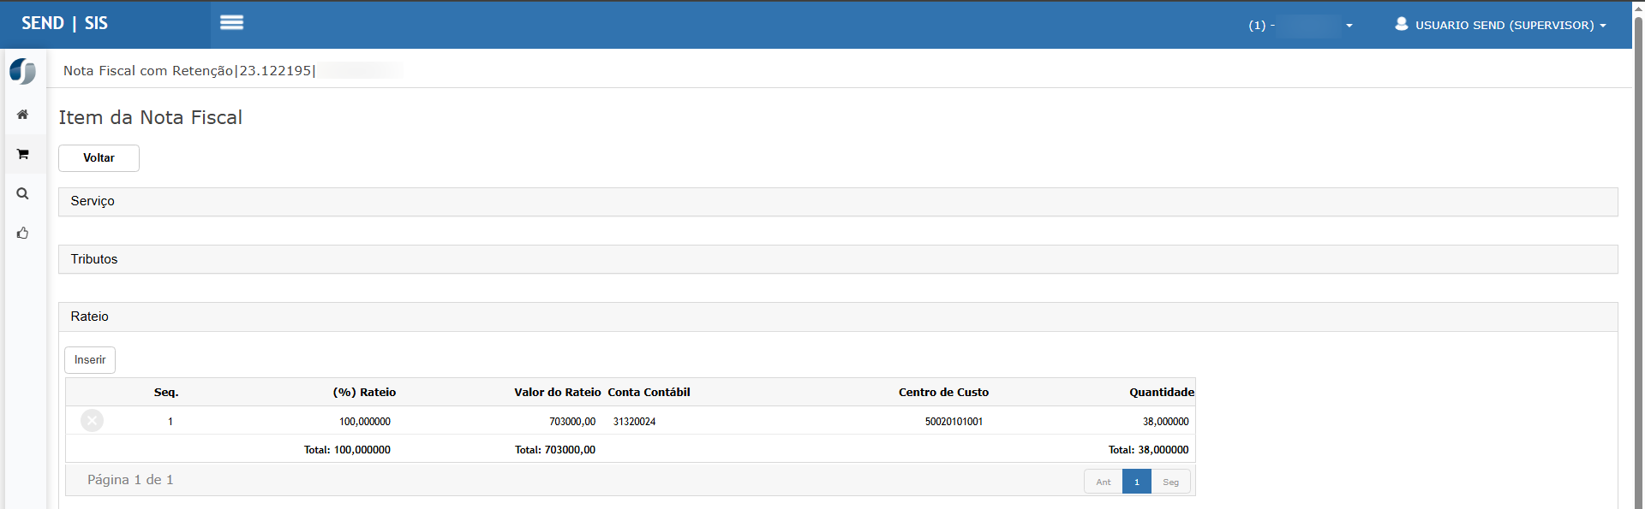
Task: Open the hamburger menu in header
Action: 231,23
